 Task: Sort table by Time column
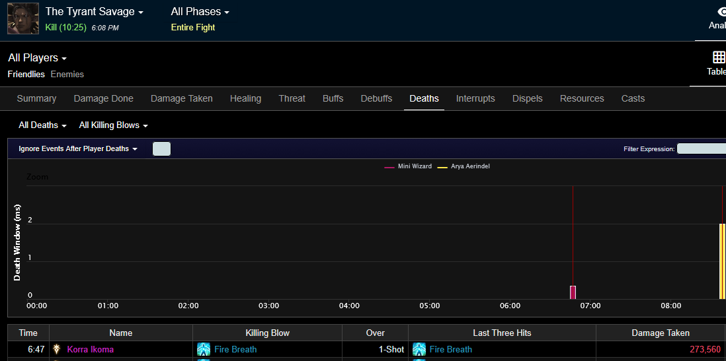pyautogui.click(x=28, y=333)
